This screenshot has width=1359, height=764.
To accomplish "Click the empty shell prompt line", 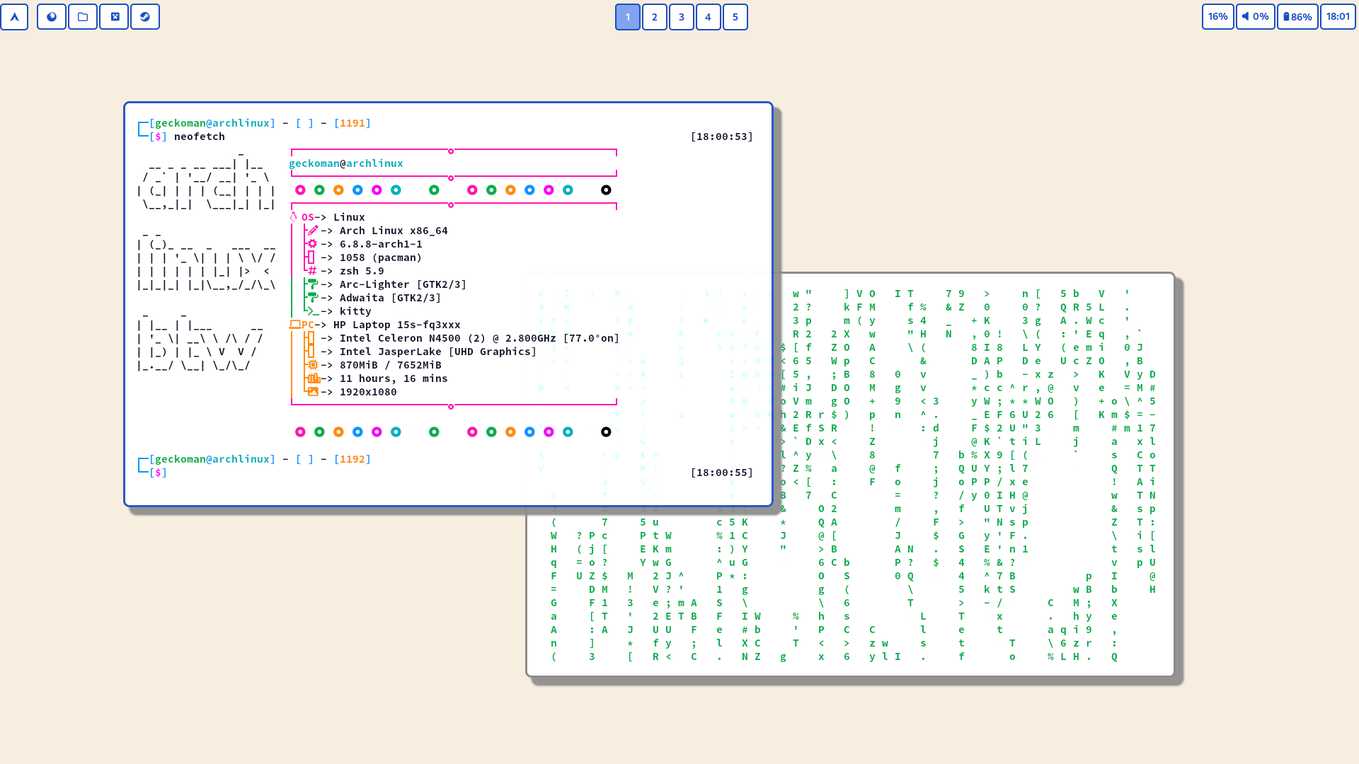I will coord(283,473).
